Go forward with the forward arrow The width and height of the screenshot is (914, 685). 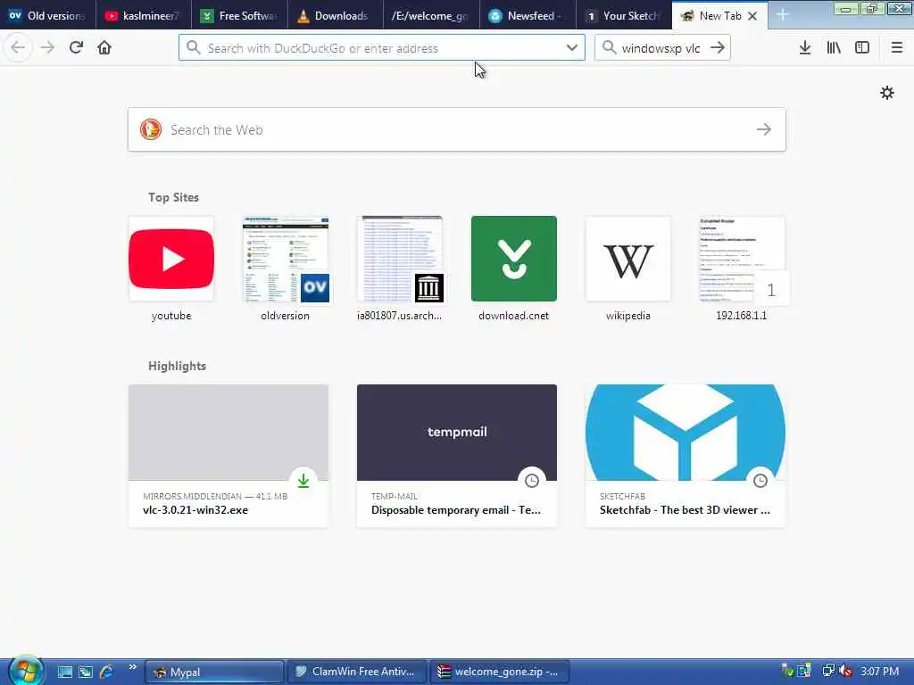(x=47, y=48)
